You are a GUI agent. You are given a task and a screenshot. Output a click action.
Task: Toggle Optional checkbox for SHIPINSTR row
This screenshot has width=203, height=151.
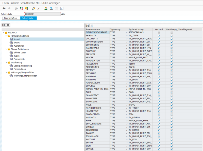pos(159,36)
